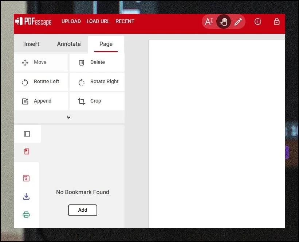The height and width of the screenshot is (242, 299).
Task: Click the PDFescape logo
Action: (x=34, y=22)
